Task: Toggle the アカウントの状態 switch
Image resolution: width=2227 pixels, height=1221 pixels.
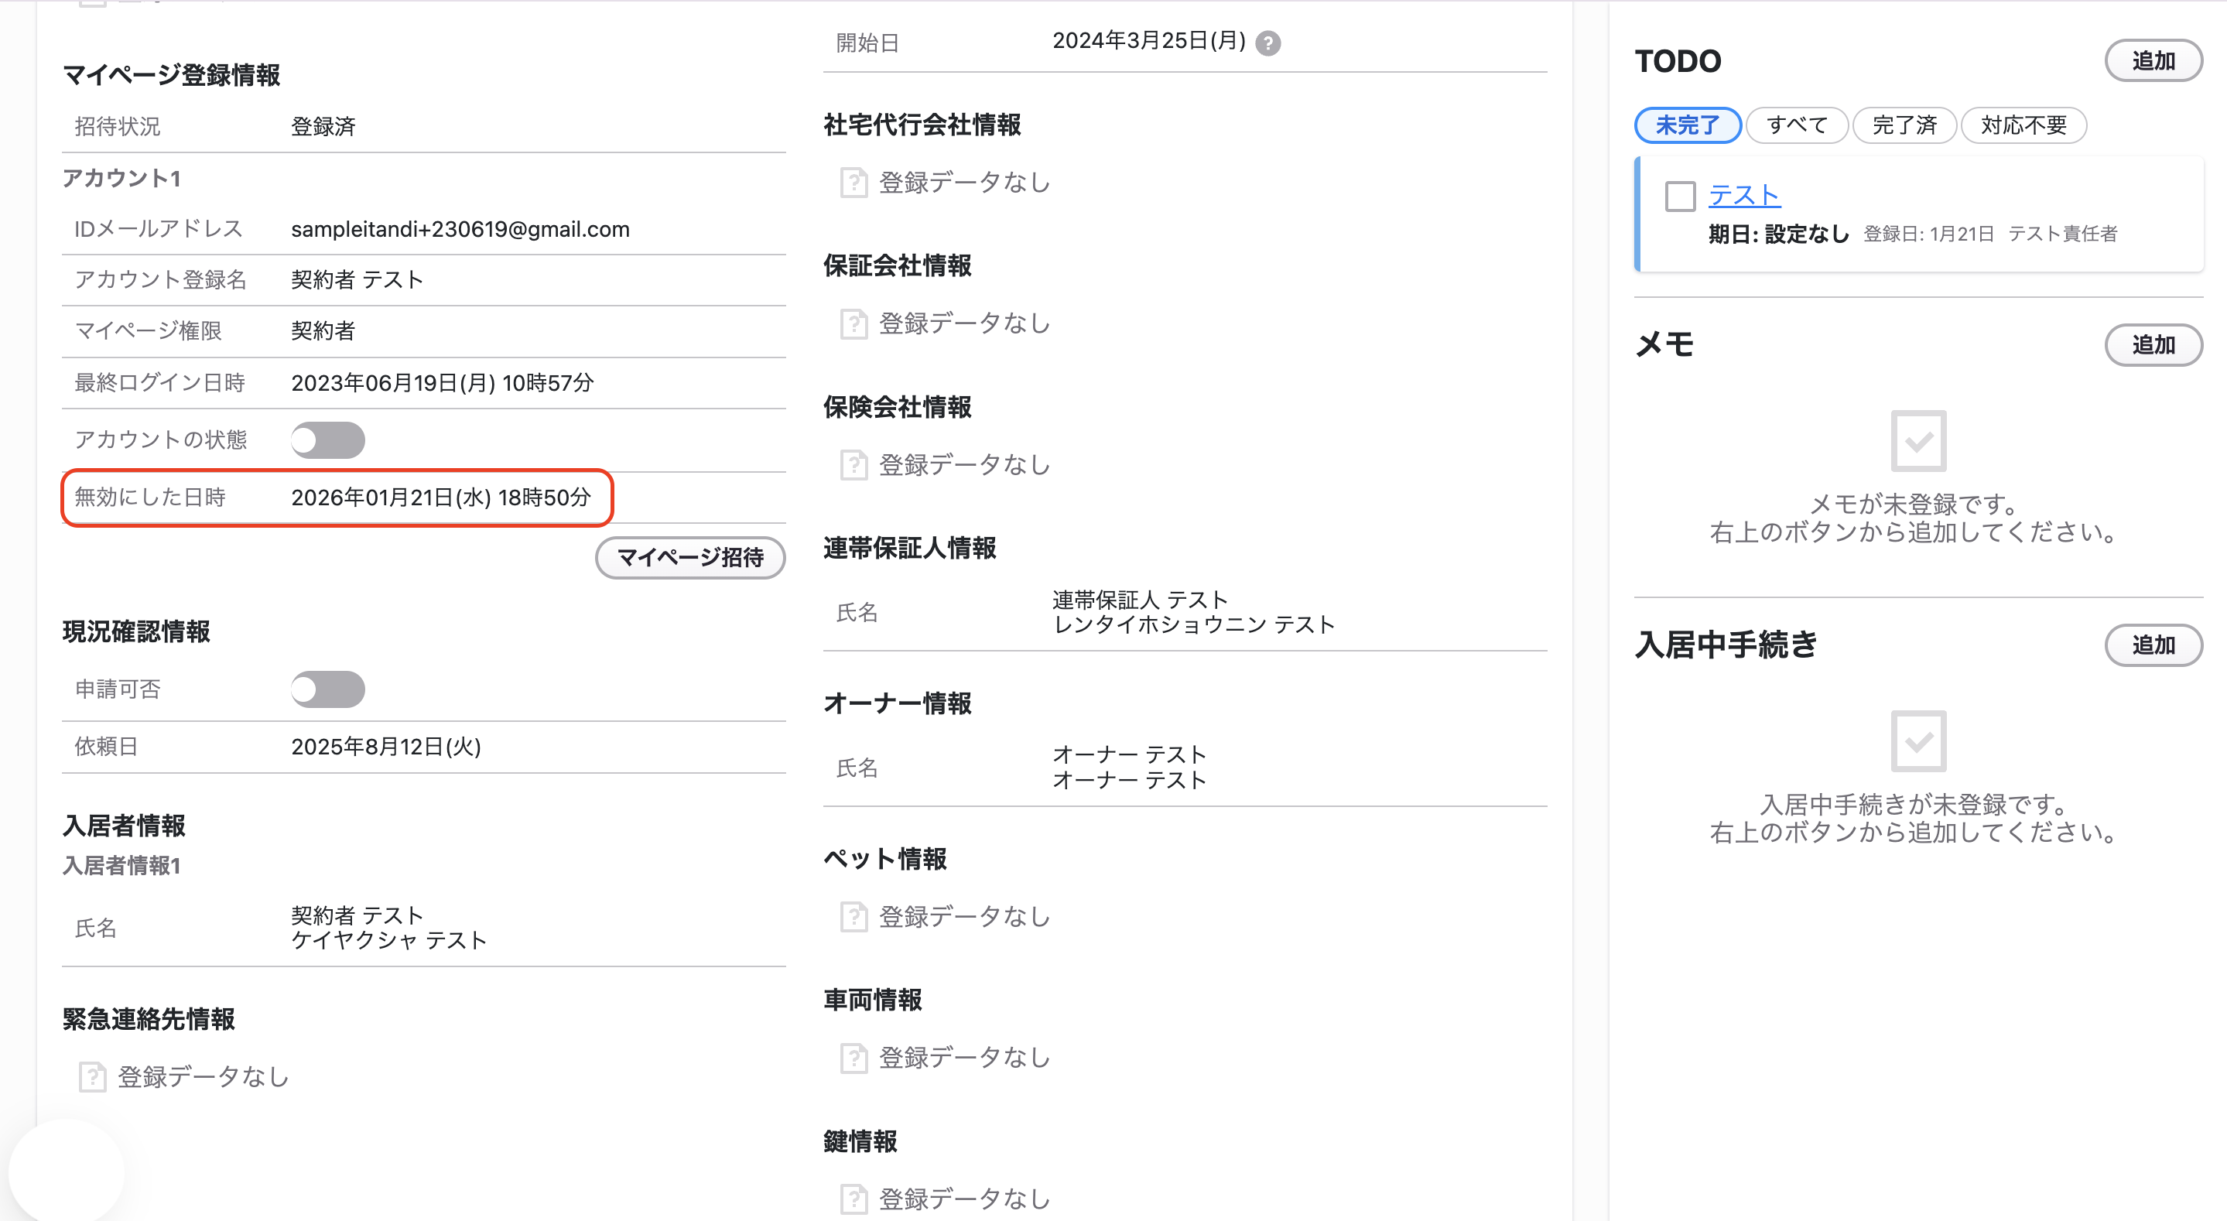Action: coord(327,440)
